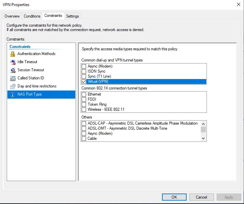Screen dimensions: 244x204
Task: Check the Token Ring checkbox
Action: pyautogui.click(x=84, y=104)
